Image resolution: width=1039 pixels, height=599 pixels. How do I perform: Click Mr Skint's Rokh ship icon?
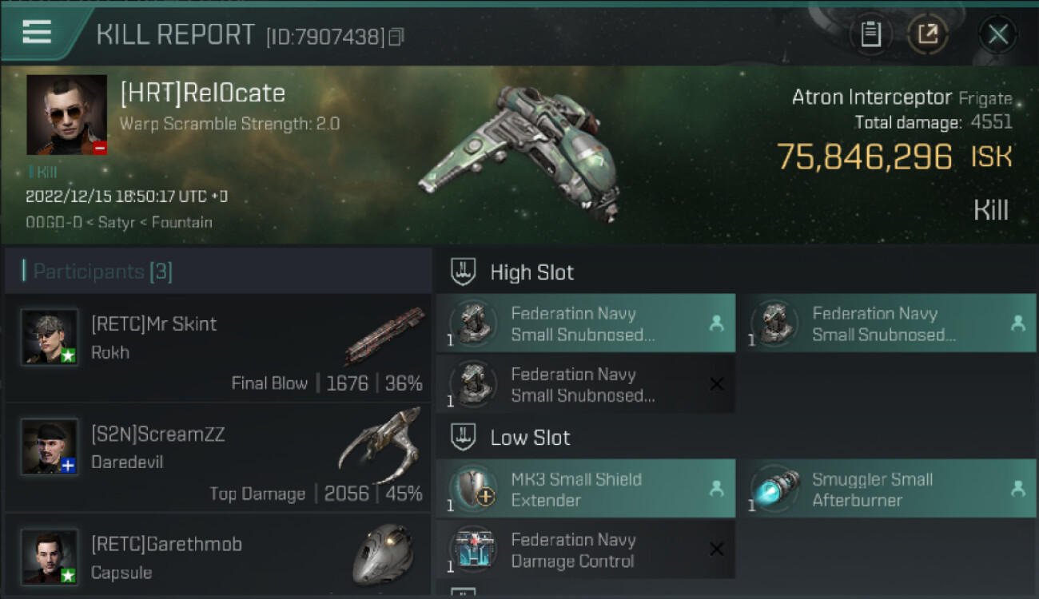(x=384, y=337)
